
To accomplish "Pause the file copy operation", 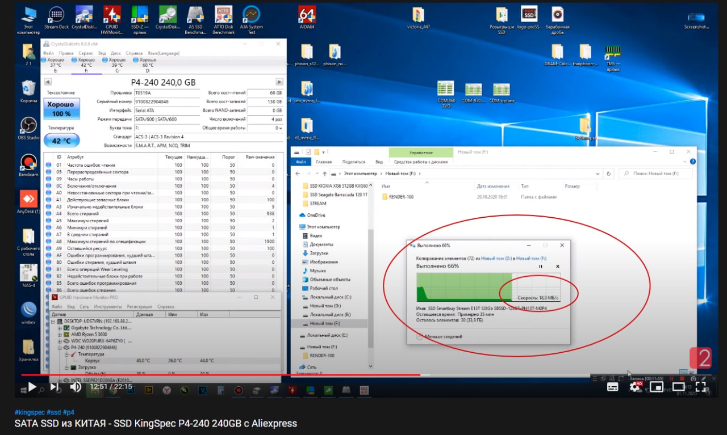I will coord(541,266).
